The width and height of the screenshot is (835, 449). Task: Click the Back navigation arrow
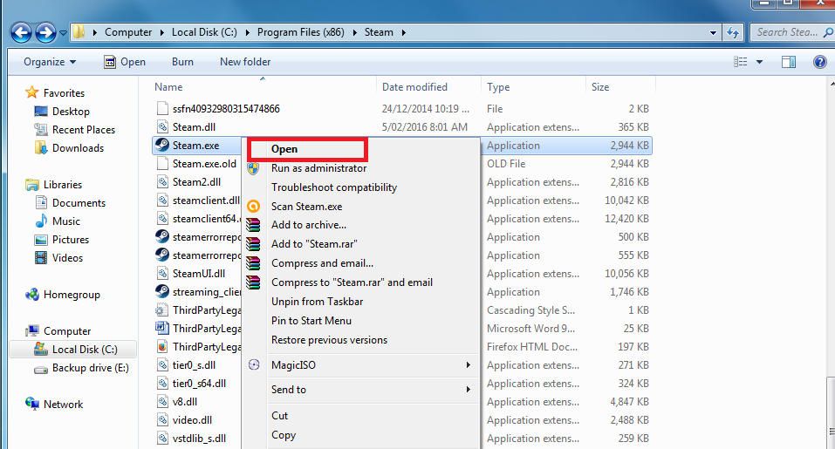[21, 33]
